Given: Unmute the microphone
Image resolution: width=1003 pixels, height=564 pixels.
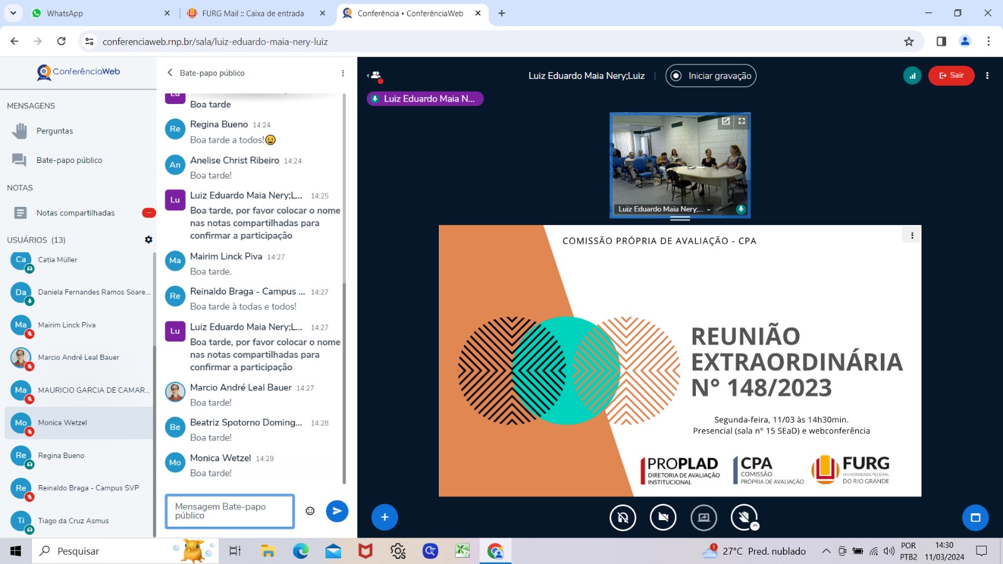Looking at the screenshot, I should click(622, 518).
